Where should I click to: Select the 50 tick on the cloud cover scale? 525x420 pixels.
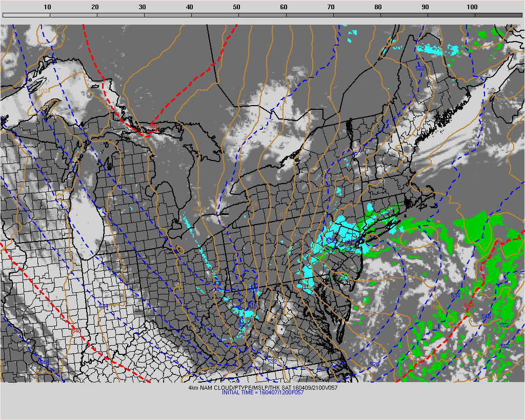(236, 7)
